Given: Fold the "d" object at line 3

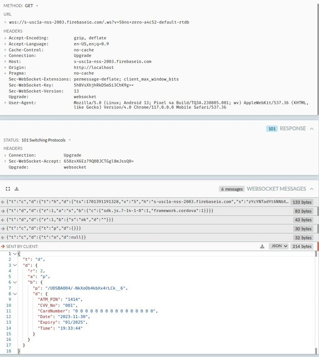Looking at the screenshot, I should tap(15, 265).
